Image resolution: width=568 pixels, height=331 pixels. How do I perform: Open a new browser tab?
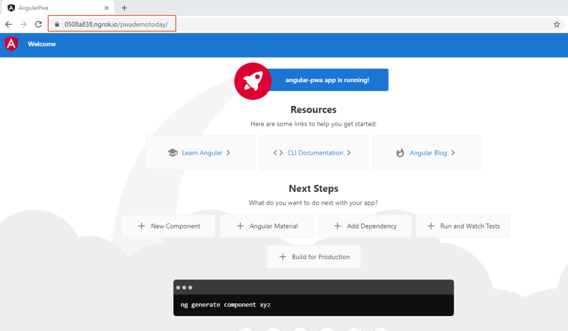[x=124, y=8]
